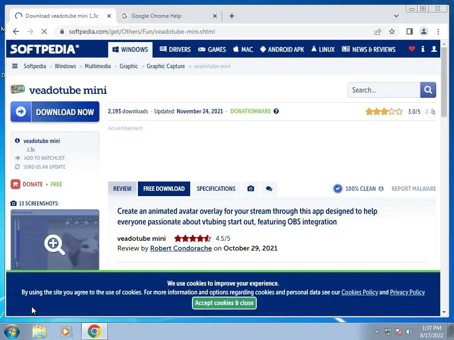Switch to the Review tab
The height and width of the screenshot is (340, 454).
coord(122,189)
